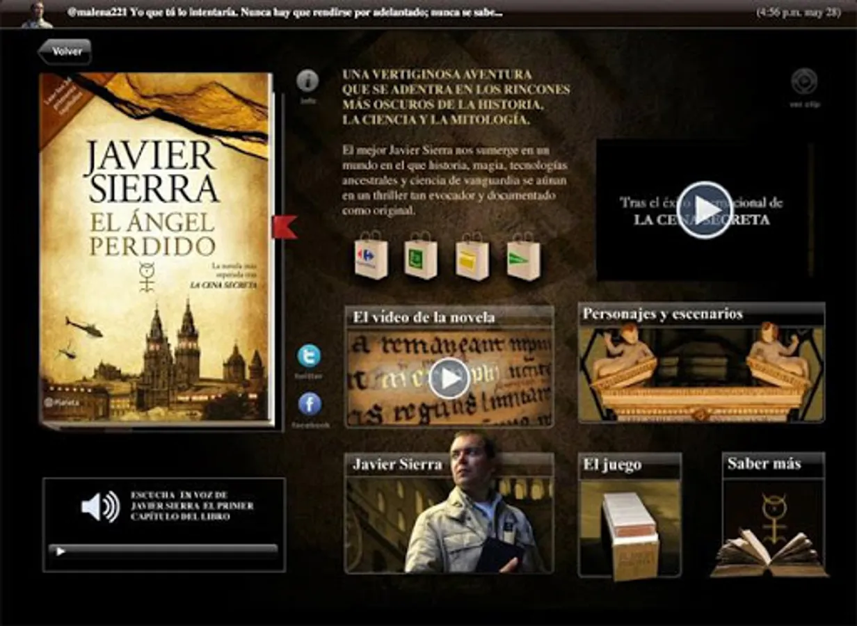Open the 'Javier Sierra' author section
857x626 pixels.
click(449, 513)
